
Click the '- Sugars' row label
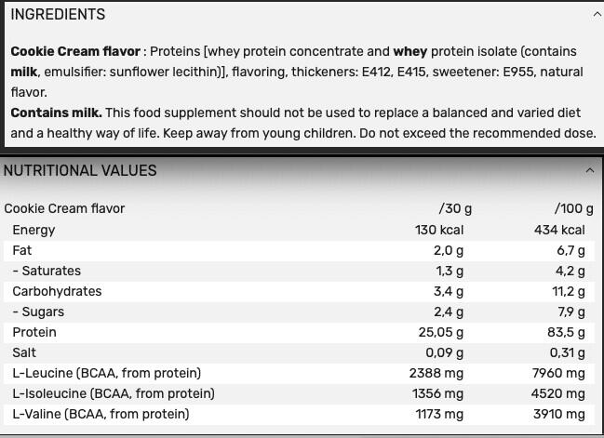tap(38, 312)
